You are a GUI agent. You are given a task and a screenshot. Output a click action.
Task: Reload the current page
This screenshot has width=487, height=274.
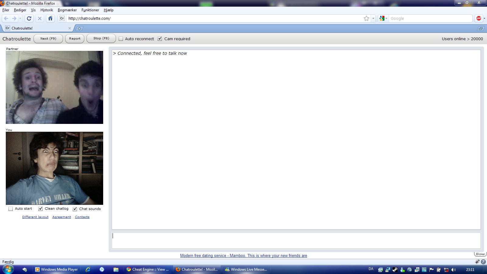coord(29,19)
